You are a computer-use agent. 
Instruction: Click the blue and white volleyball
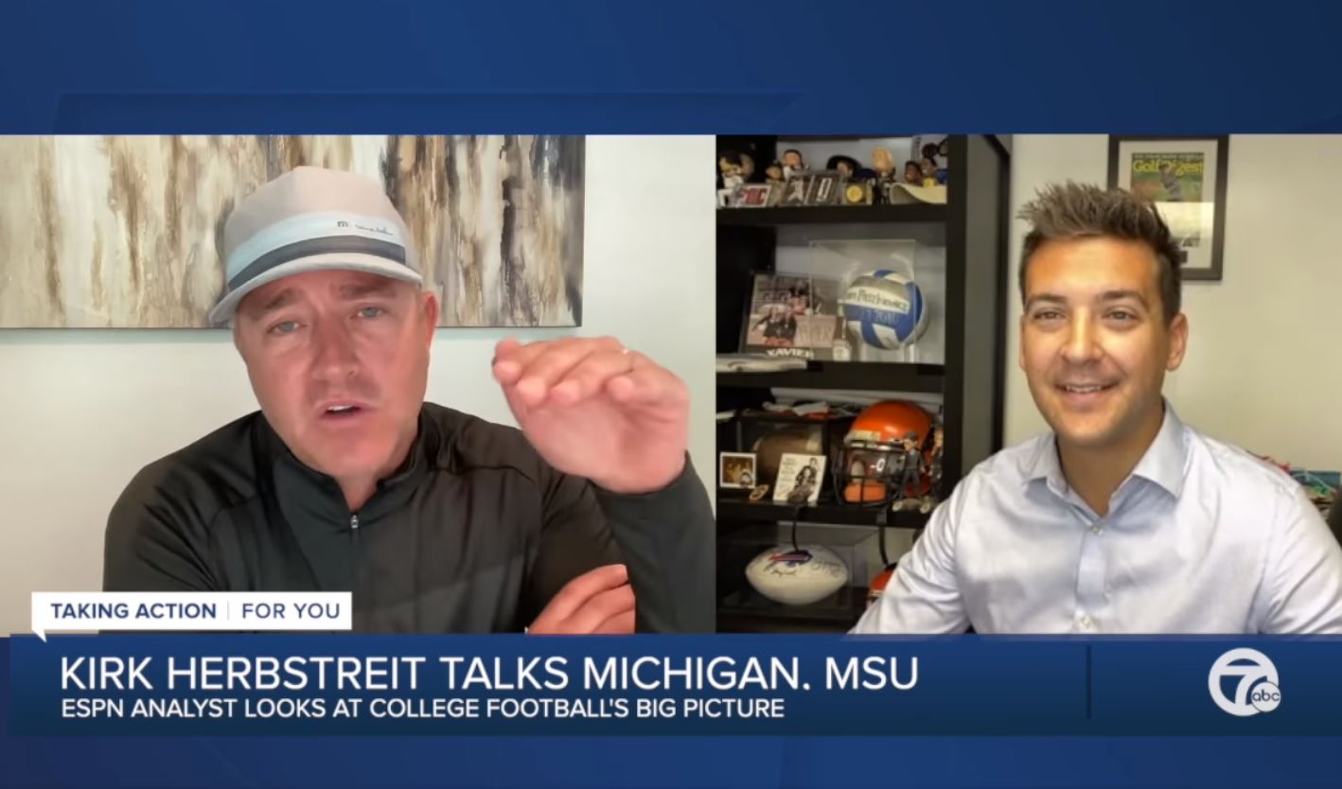pyautogui.click(x=885, y=307)
